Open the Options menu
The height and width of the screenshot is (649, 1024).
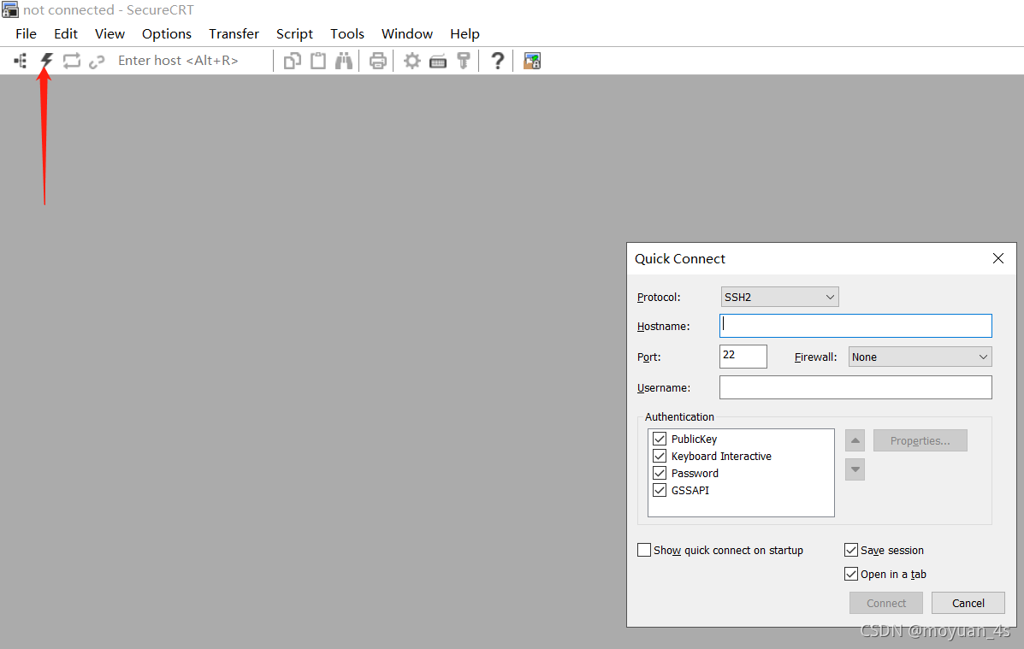[167, 34]
